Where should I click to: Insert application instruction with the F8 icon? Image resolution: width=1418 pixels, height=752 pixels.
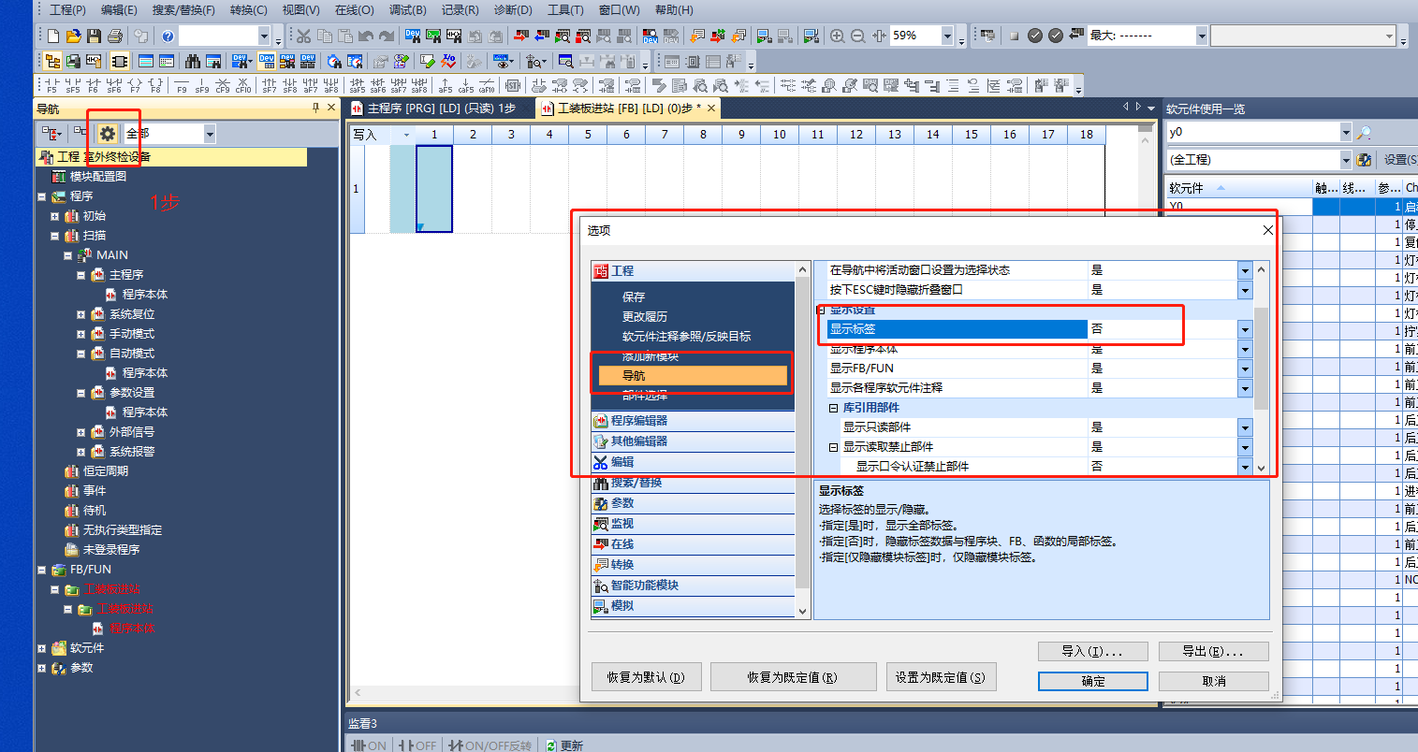pyautogui.click(x=154, y=85)
